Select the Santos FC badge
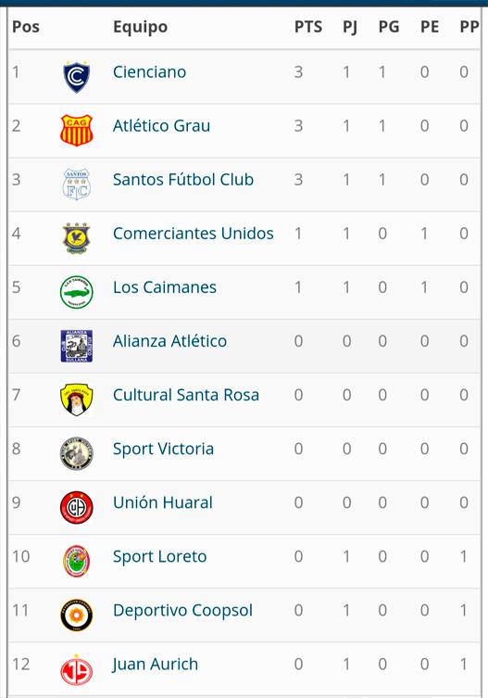The width and height of the screenshot is (488, 698). pyautogui.click(x=77, y=184)
